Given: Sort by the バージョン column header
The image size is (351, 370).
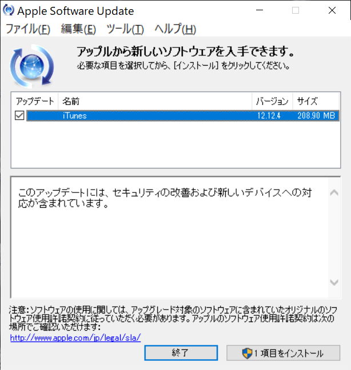Looking at the screenshot, I should pyautogui.click(x=272, y=101).
